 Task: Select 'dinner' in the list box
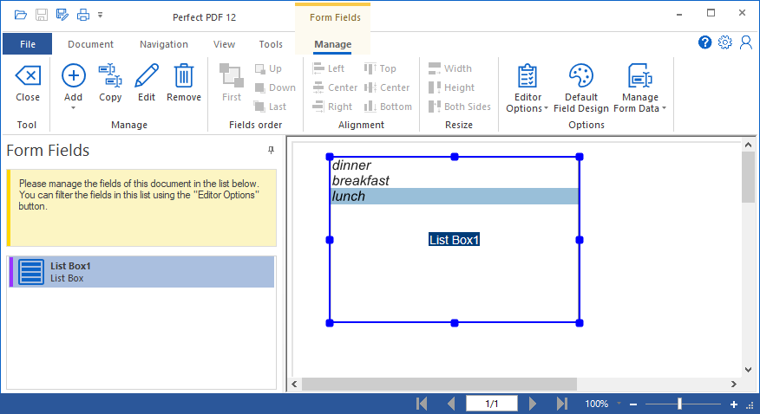tap(455, 165)
